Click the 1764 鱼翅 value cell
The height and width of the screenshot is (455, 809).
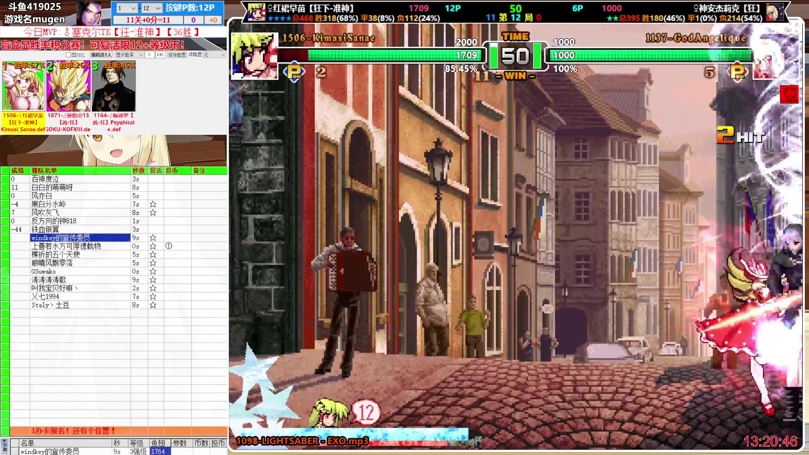click(160, 451)
